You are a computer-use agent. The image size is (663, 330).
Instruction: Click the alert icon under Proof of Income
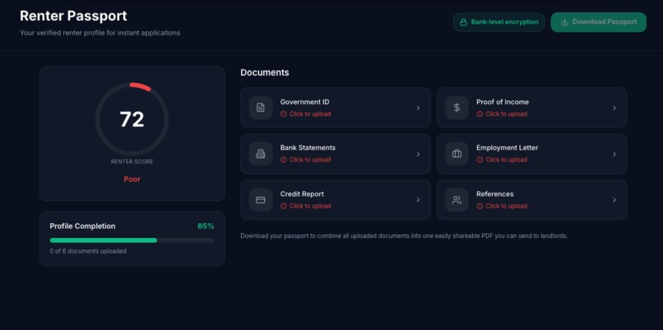pyautogui.click(x=480, y=114)
